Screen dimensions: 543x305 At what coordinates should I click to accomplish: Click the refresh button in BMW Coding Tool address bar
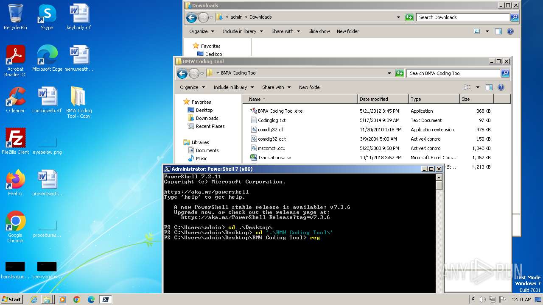[400, 73]
